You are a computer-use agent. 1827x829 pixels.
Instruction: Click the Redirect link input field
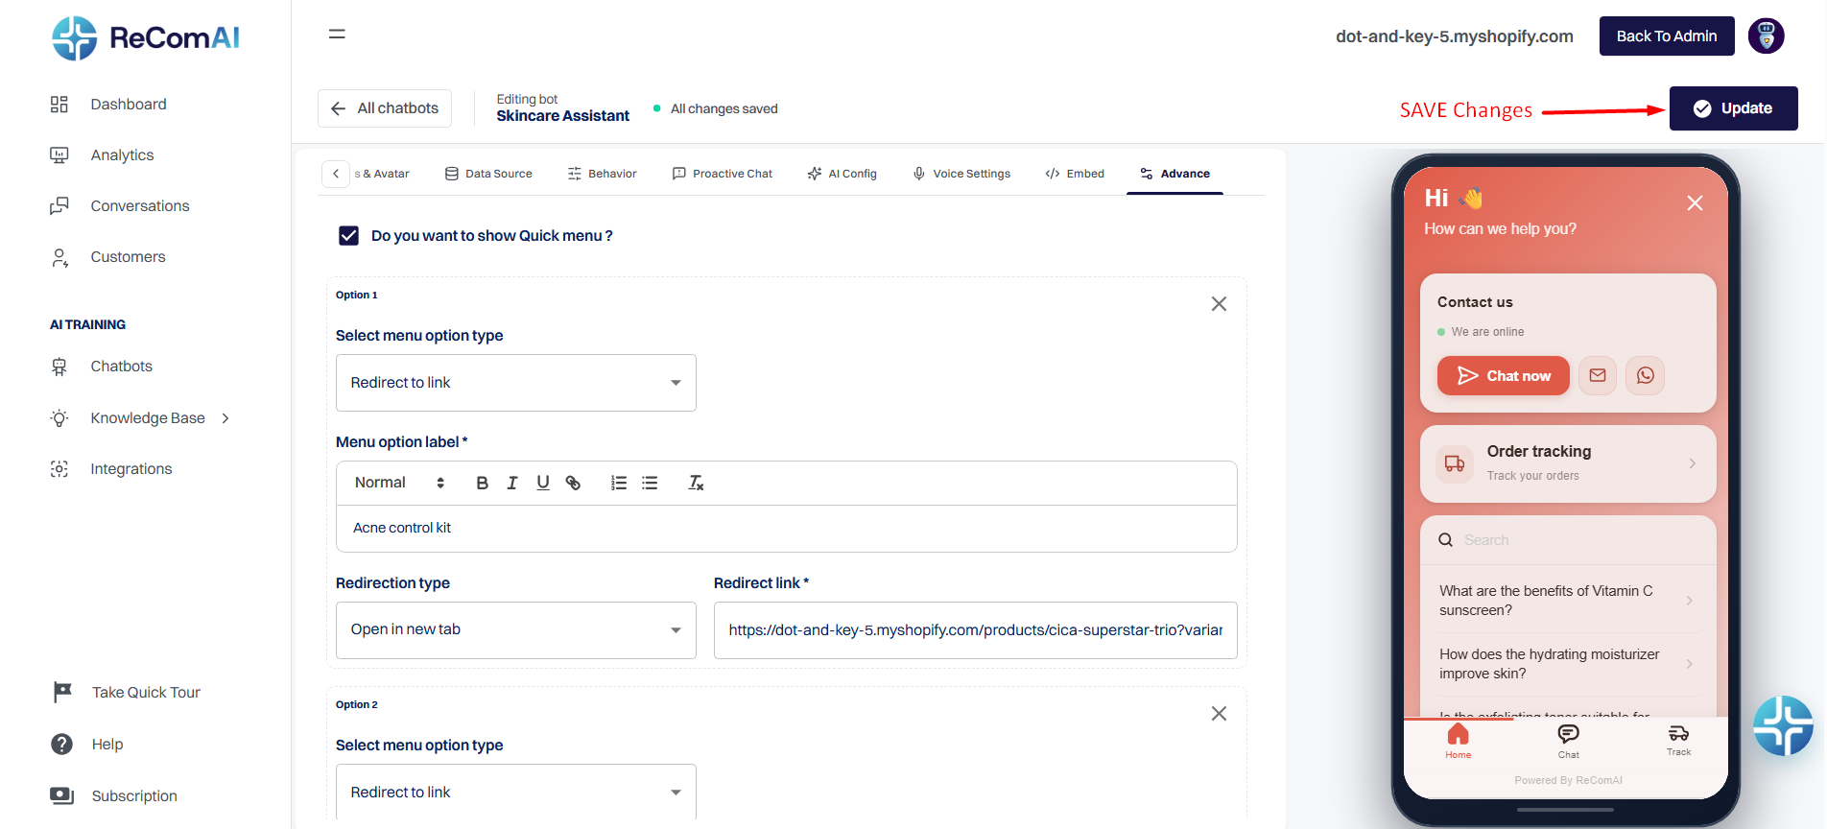tap(975, 630)
